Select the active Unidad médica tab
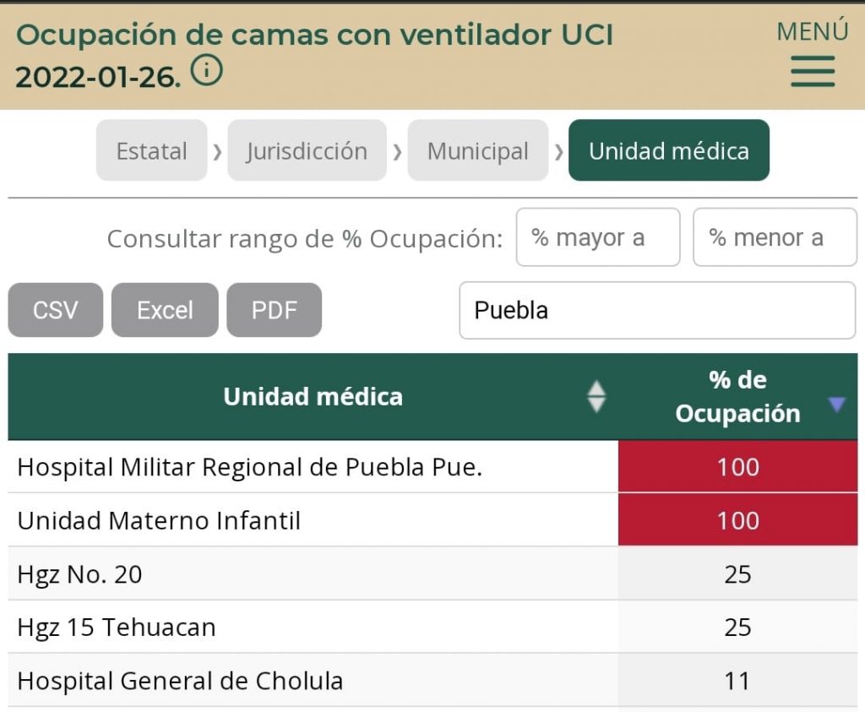865x712 pixels. point(669,150)
